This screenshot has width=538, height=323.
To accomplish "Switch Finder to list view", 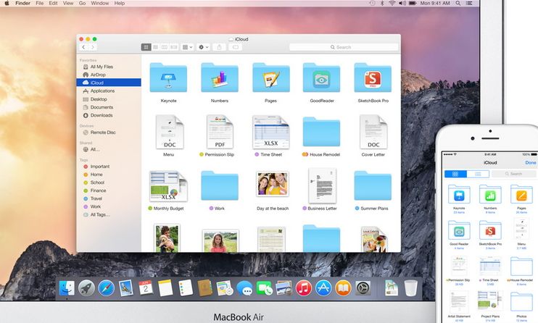I will (x=155, y=47).
